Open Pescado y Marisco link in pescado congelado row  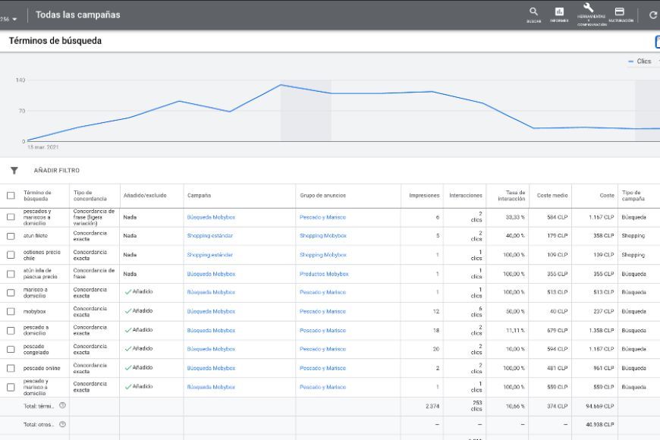(x=323, y=349)
